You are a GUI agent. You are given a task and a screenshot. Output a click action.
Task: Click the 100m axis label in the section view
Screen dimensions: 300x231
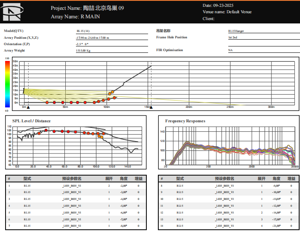[x=107, y=107]
